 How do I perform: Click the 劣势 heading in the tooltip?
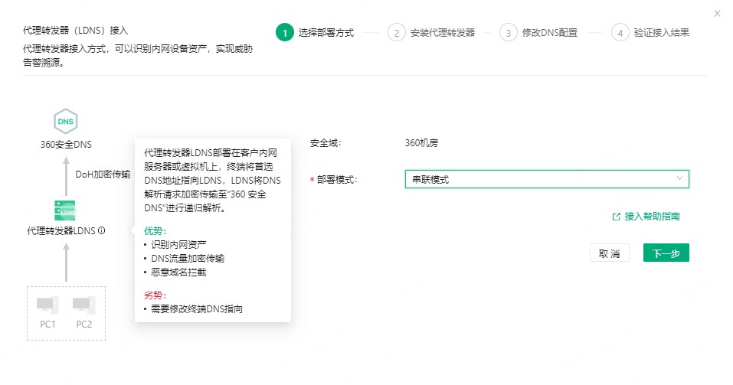pyautogui.click(x=155, y=295)
